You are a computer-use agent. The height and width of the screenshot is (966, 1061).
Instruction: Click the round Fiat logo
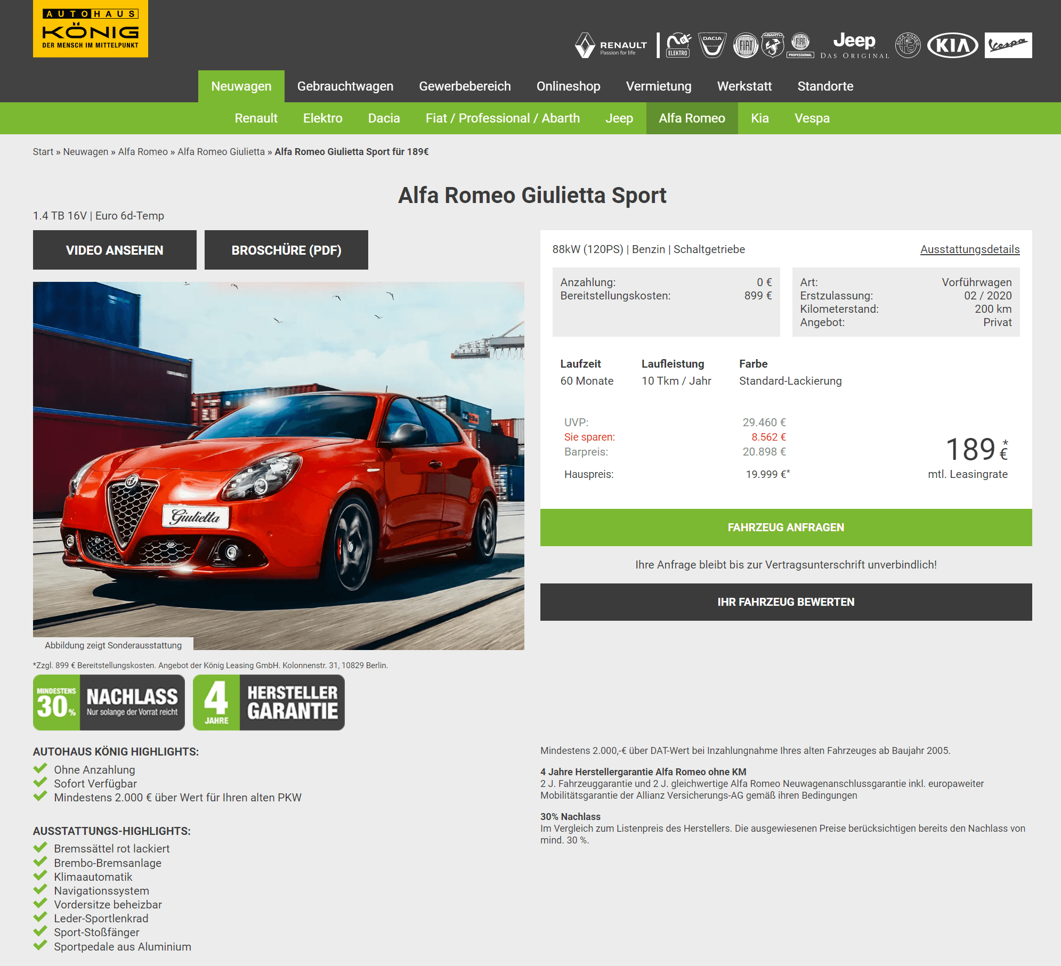point(746,45)
